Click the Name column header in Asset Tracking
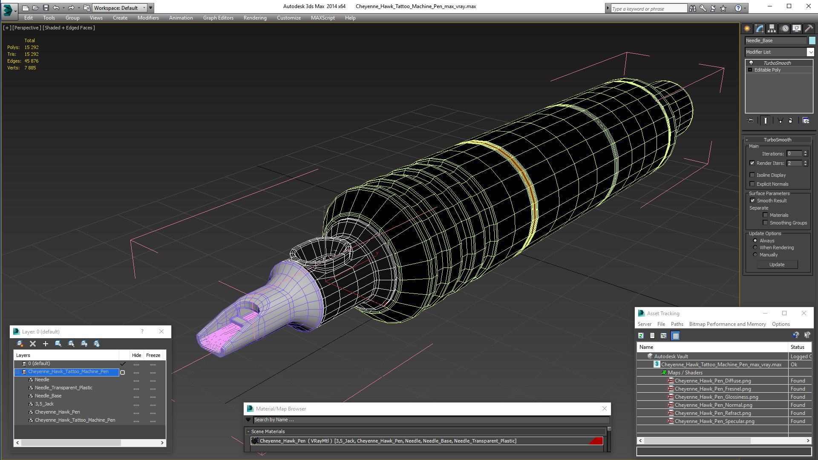818x460 pixels. coord(712,347)
